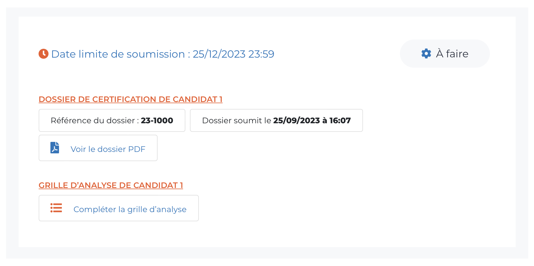Image resolution: width=534 pixels, height=266 pixels.
Task: Click the PDF file icon
Action: pyautogui.click(x=55, y=148)
